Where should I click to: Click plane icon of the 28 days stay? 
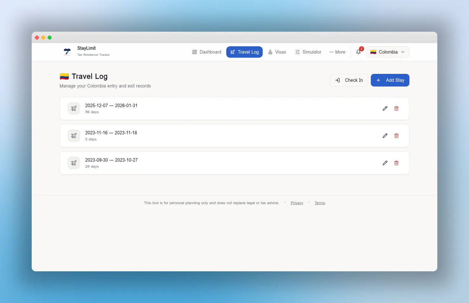pos(74,163)
